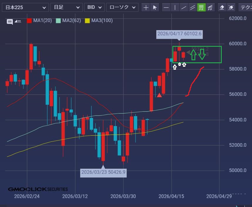Click the 2026/04/17 60102.6 high label
252x207 pixels.
[x=179, y=34]
